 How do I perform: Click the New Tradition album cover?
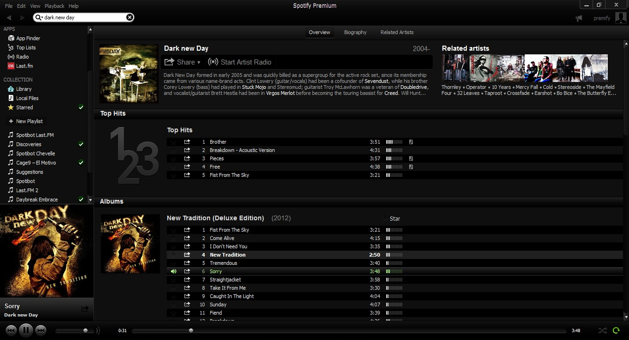[x=130, y=244]
